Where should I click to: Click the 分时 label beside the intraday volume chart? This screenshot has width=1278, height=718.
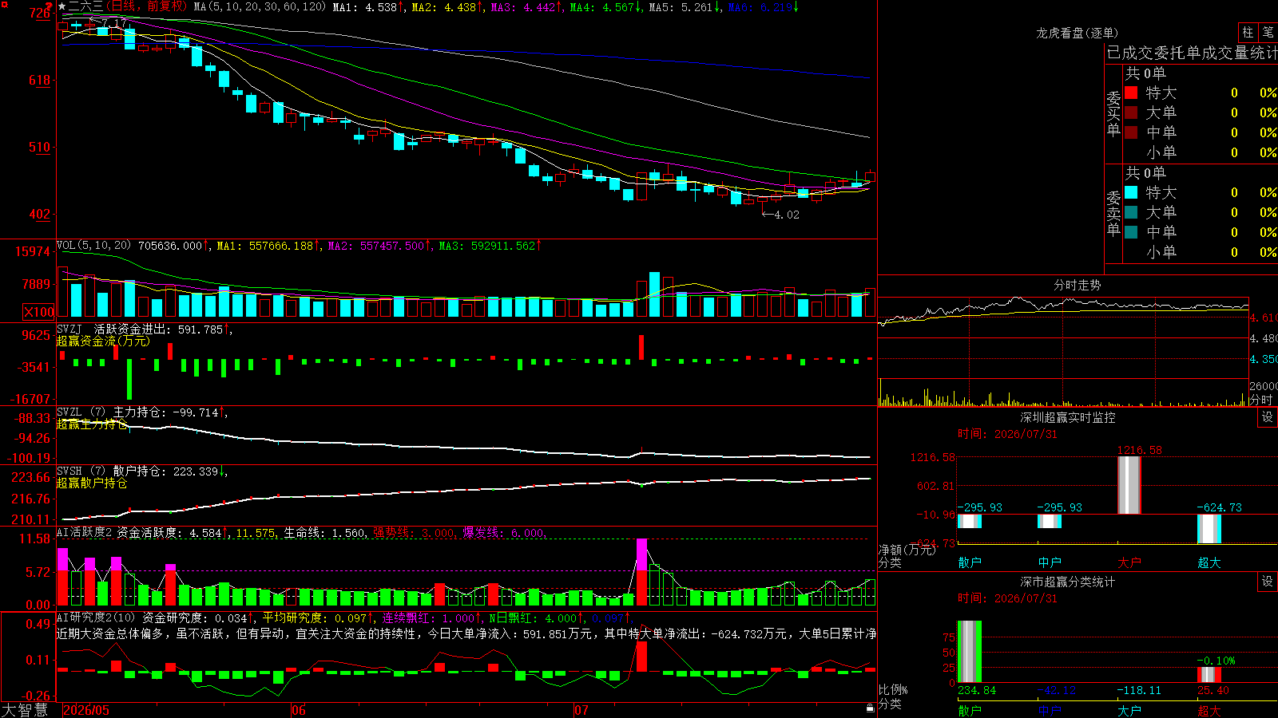1261,400
